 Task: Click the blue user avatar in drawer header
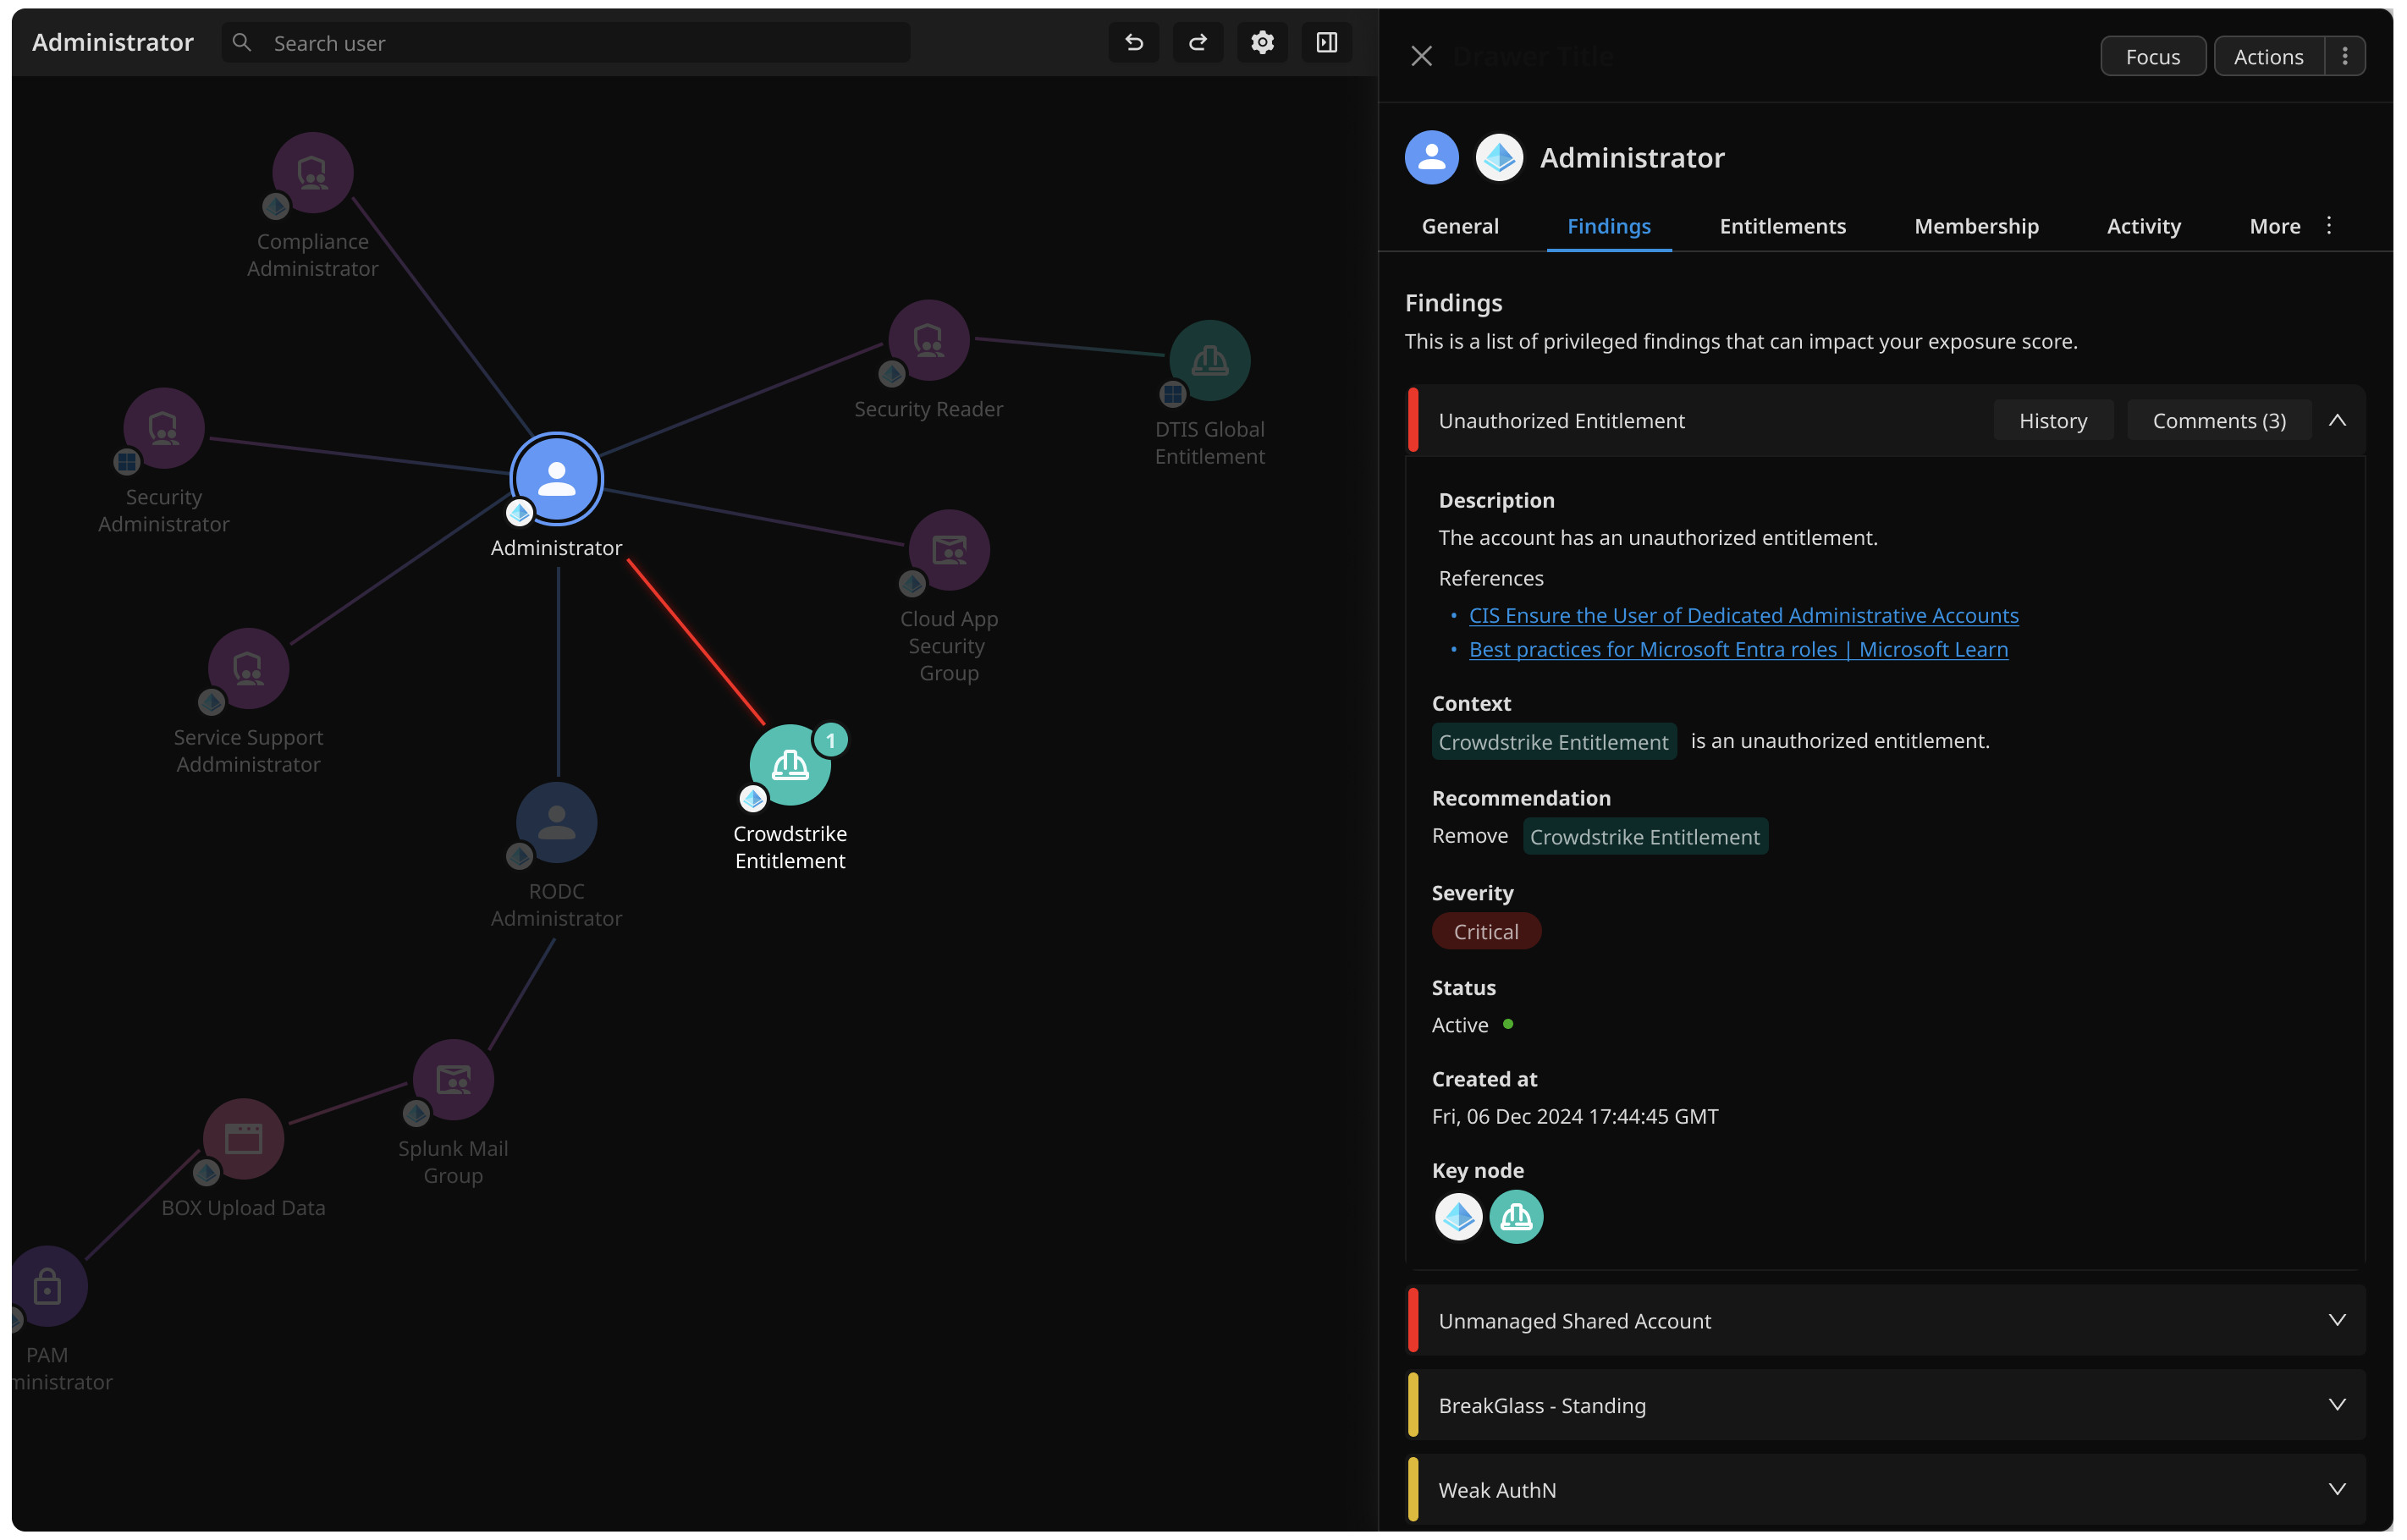[1431, 157]
